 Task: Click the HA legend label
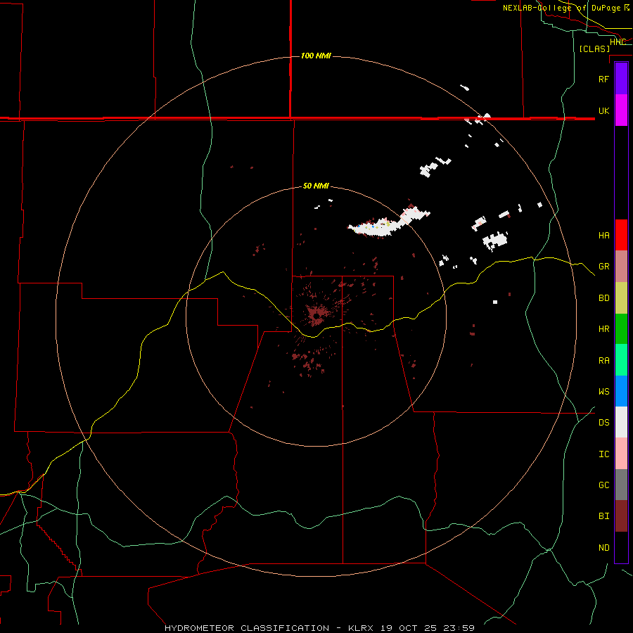pyautogui.click(x=603, y=236)
